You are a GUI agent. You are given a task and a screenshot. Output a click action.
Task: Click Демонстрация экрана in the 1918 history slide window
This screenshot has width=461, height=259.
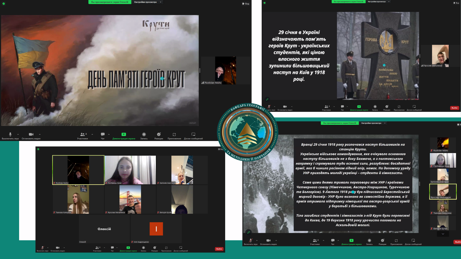click(x=351, y=242)
